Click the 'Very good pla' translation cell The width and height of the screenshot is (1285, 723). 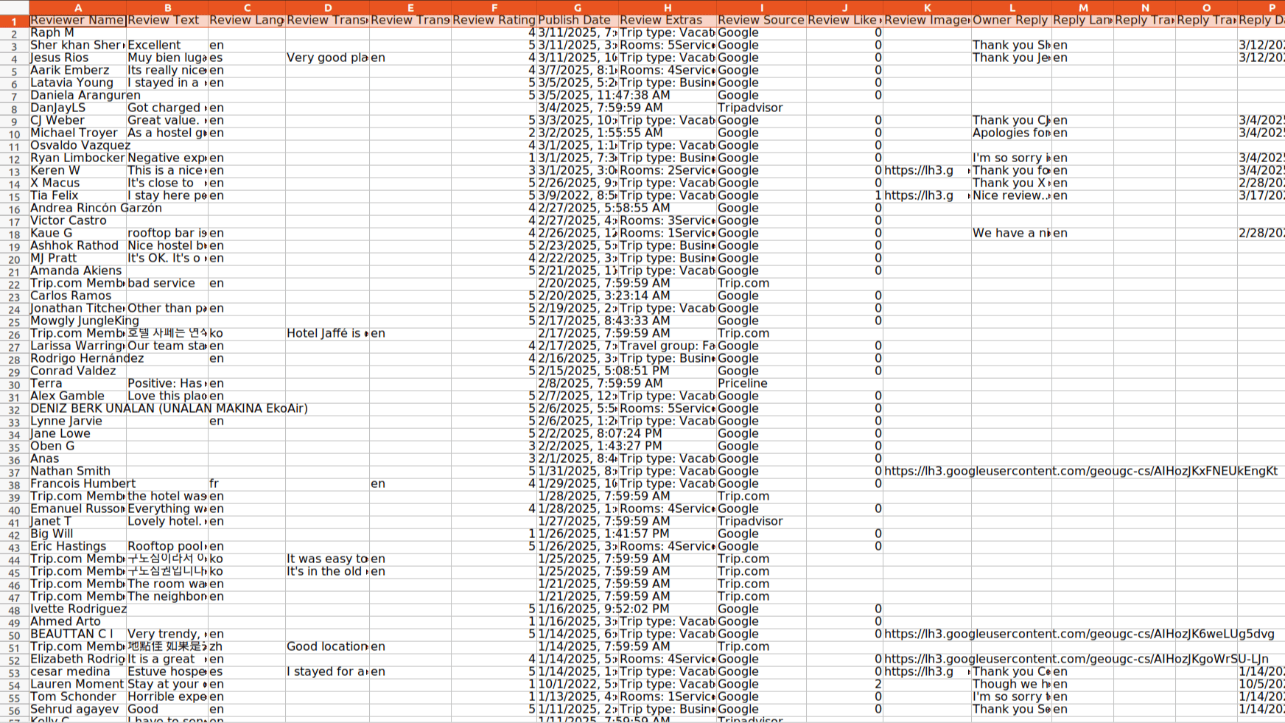click(327, 57)
